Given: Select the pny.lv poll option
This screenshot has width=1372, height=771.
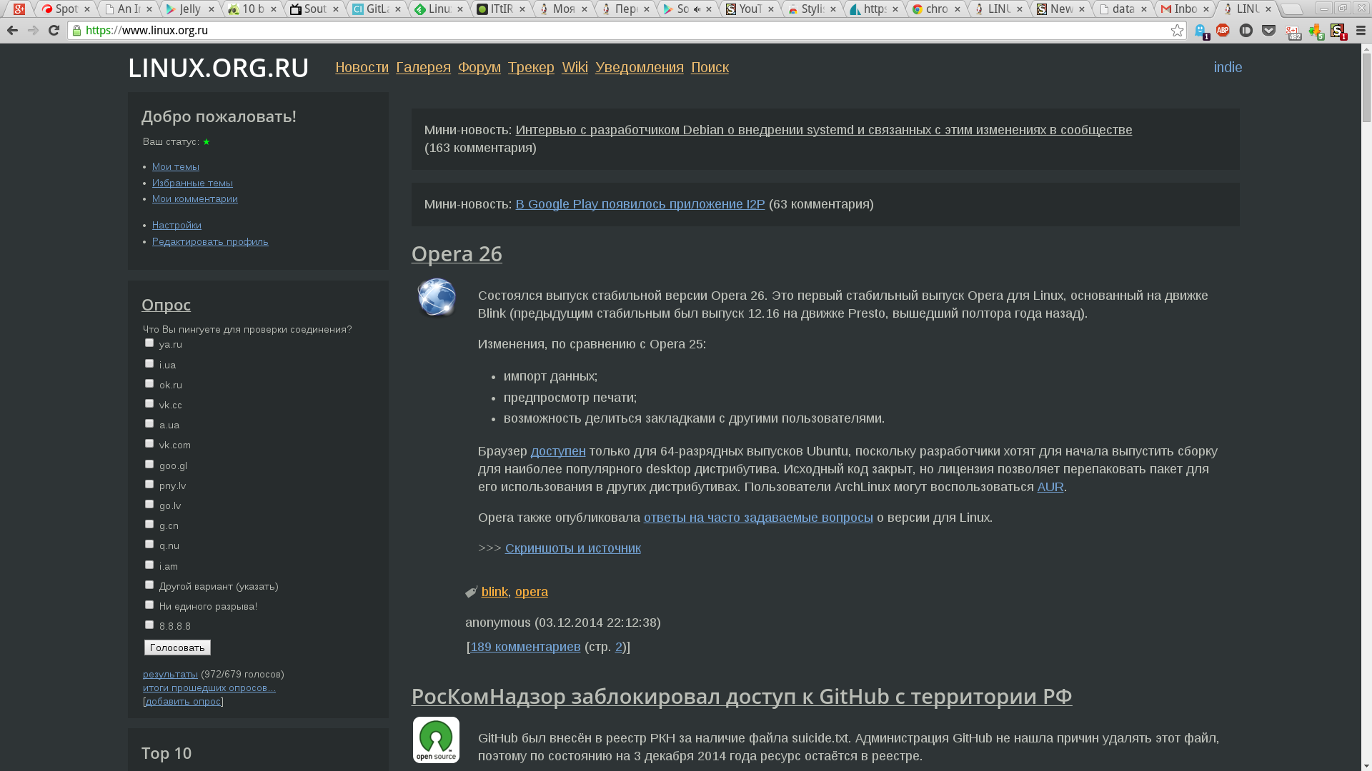Looking at the screenshot, I should (149, 484).
